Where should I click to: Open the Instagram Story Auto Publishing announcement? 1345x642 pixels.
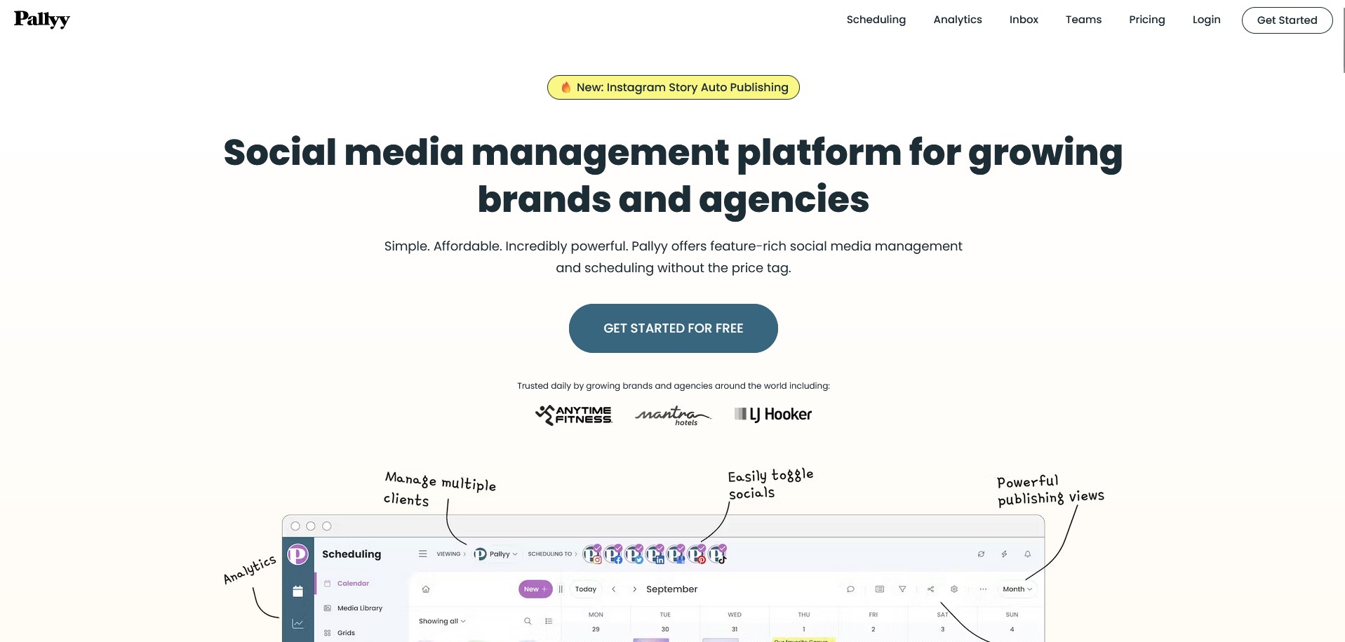673,87
